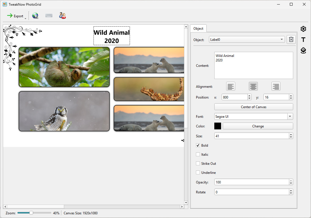The width and height of the screenshot is (311, 218).
Task: Decrease Rotate value
Action: click(291, 194)
